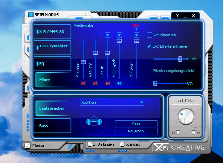This screenshot has height=163, width=223.
Task: Click the red REC label
Action: click(136, 25)
